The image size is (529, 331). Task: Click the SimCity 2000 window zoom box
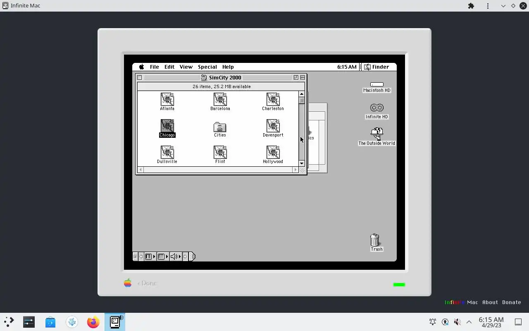[296, 77]
